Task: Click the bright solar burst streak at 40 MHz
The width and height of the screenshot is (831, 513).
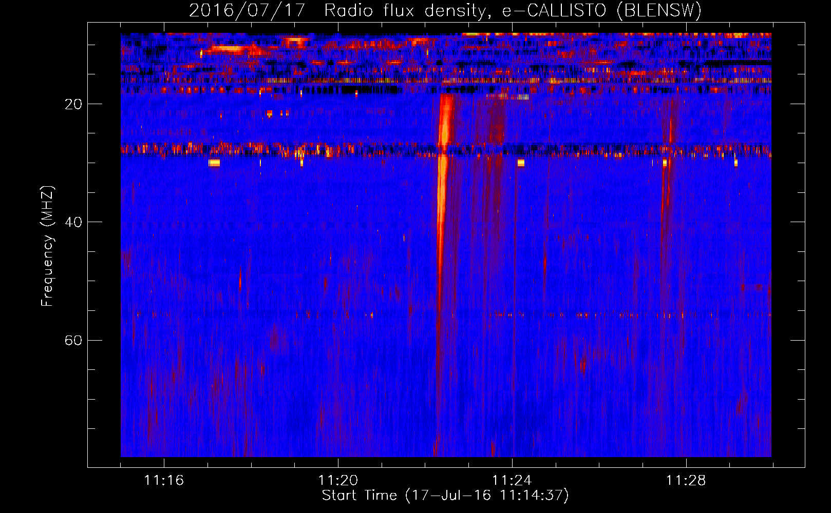Action: [x=441, y=222]
